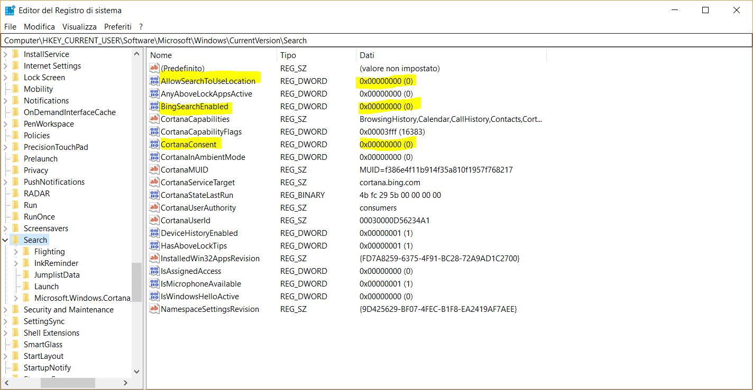
Task: Expand the Notifications key
Action: click(x=5, y=101)
